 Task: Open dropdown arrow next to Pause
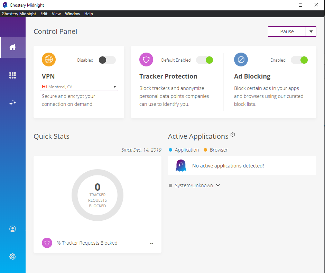point(311,31)
